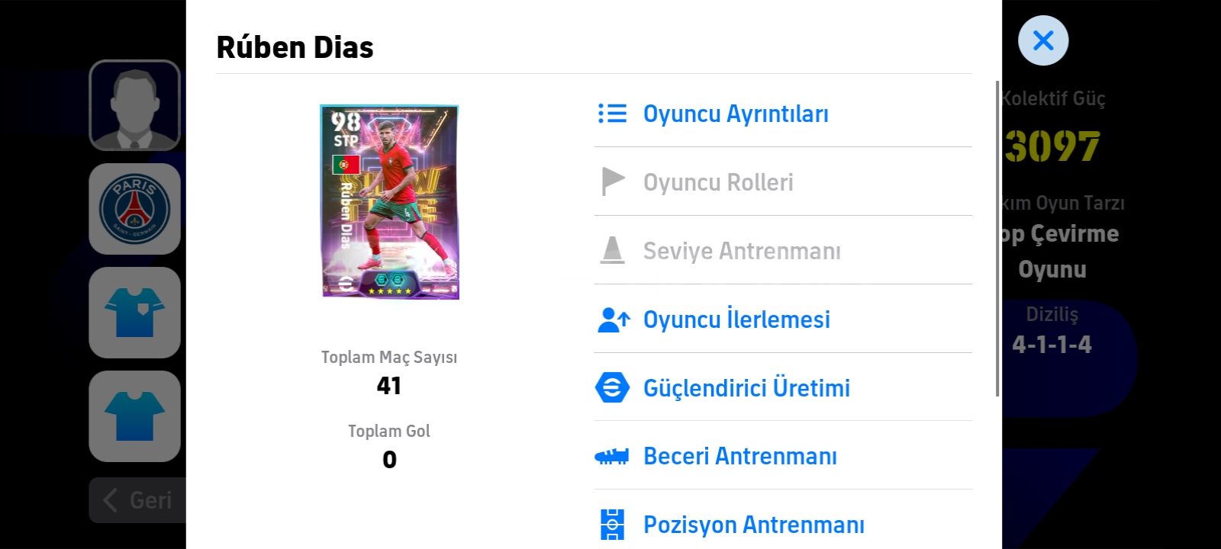This screenshot has width=1221, height=549.
Task: Choose Beceri Antrenmanı option
Action: [783, 456]
